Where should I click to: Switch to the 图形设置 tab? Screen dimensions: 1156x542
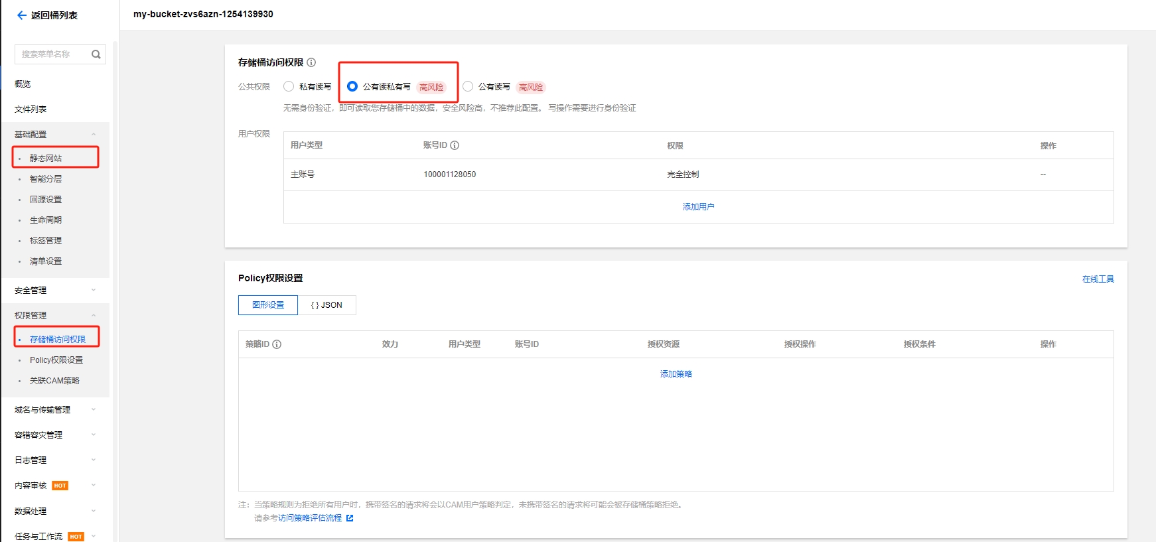pos(268,305)
